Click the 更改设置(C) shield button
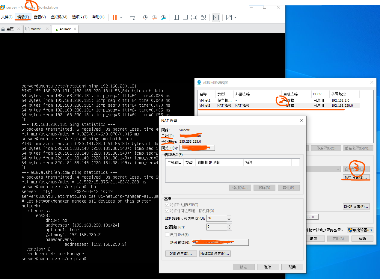Screen dimensions: 380x279 pos(360,230)
